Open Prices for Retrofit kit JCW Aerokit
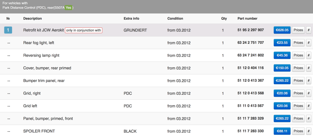This screenshot has width=313, height=137. pyautogui.click(x=298, y=30)
